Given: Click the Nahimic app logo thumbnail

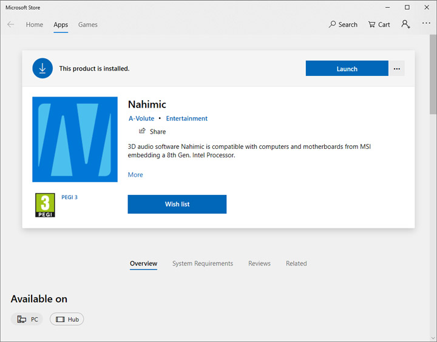Looking at the screenshot, I should tap(75, 139).
